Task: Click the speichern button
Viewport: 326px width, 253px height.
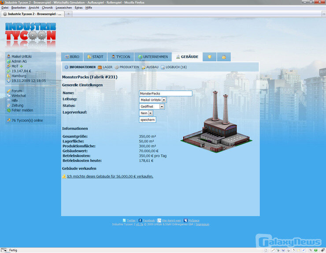Action: click(x=148, y=120)
